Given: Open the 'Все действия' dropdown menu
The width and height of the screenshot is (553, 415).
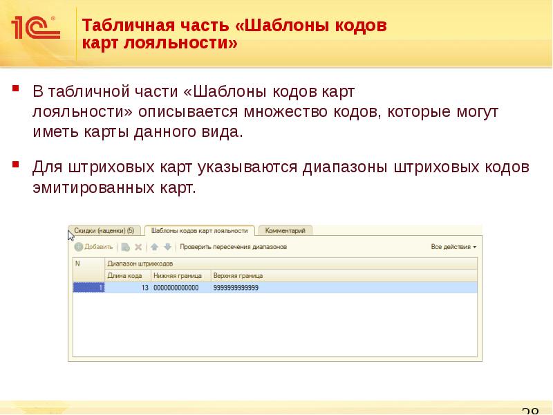Looking at the screenshot, I should point(453,246).
